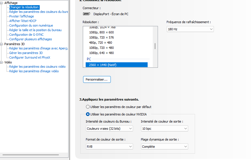Select resolution 1080p, 640 × 480
The image size is (251, 160).
pyautogui.click(x=101, y=53)
